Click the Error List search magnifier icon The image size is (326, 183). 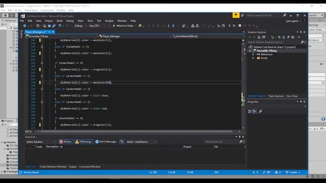tap(241, 141)
